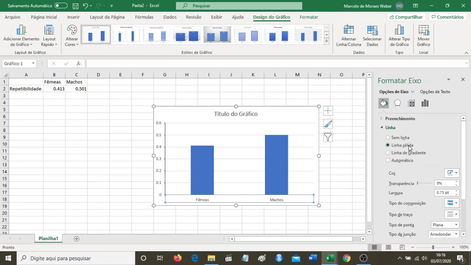This screenshot has height=265, width=471.
Task: Click the save icon in title bar
Action: pos(75,6)
